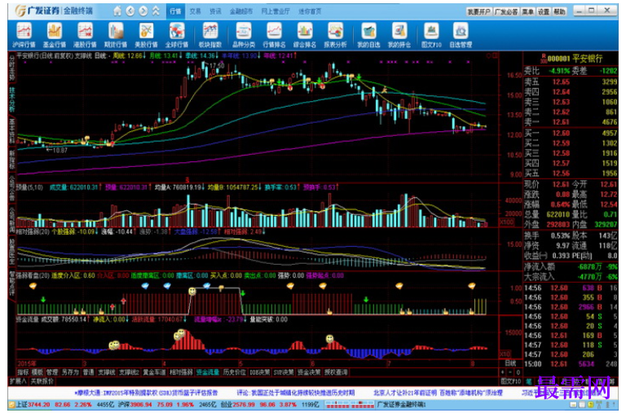Screen dimensions: 626x413
Task: Open the 板块指数 sector index icon
Action: 210,36
